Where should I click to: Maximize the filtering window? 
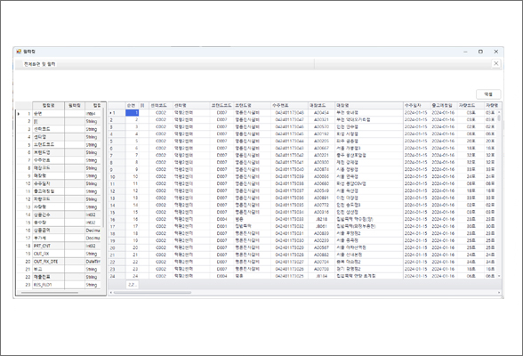coord(480,52)
